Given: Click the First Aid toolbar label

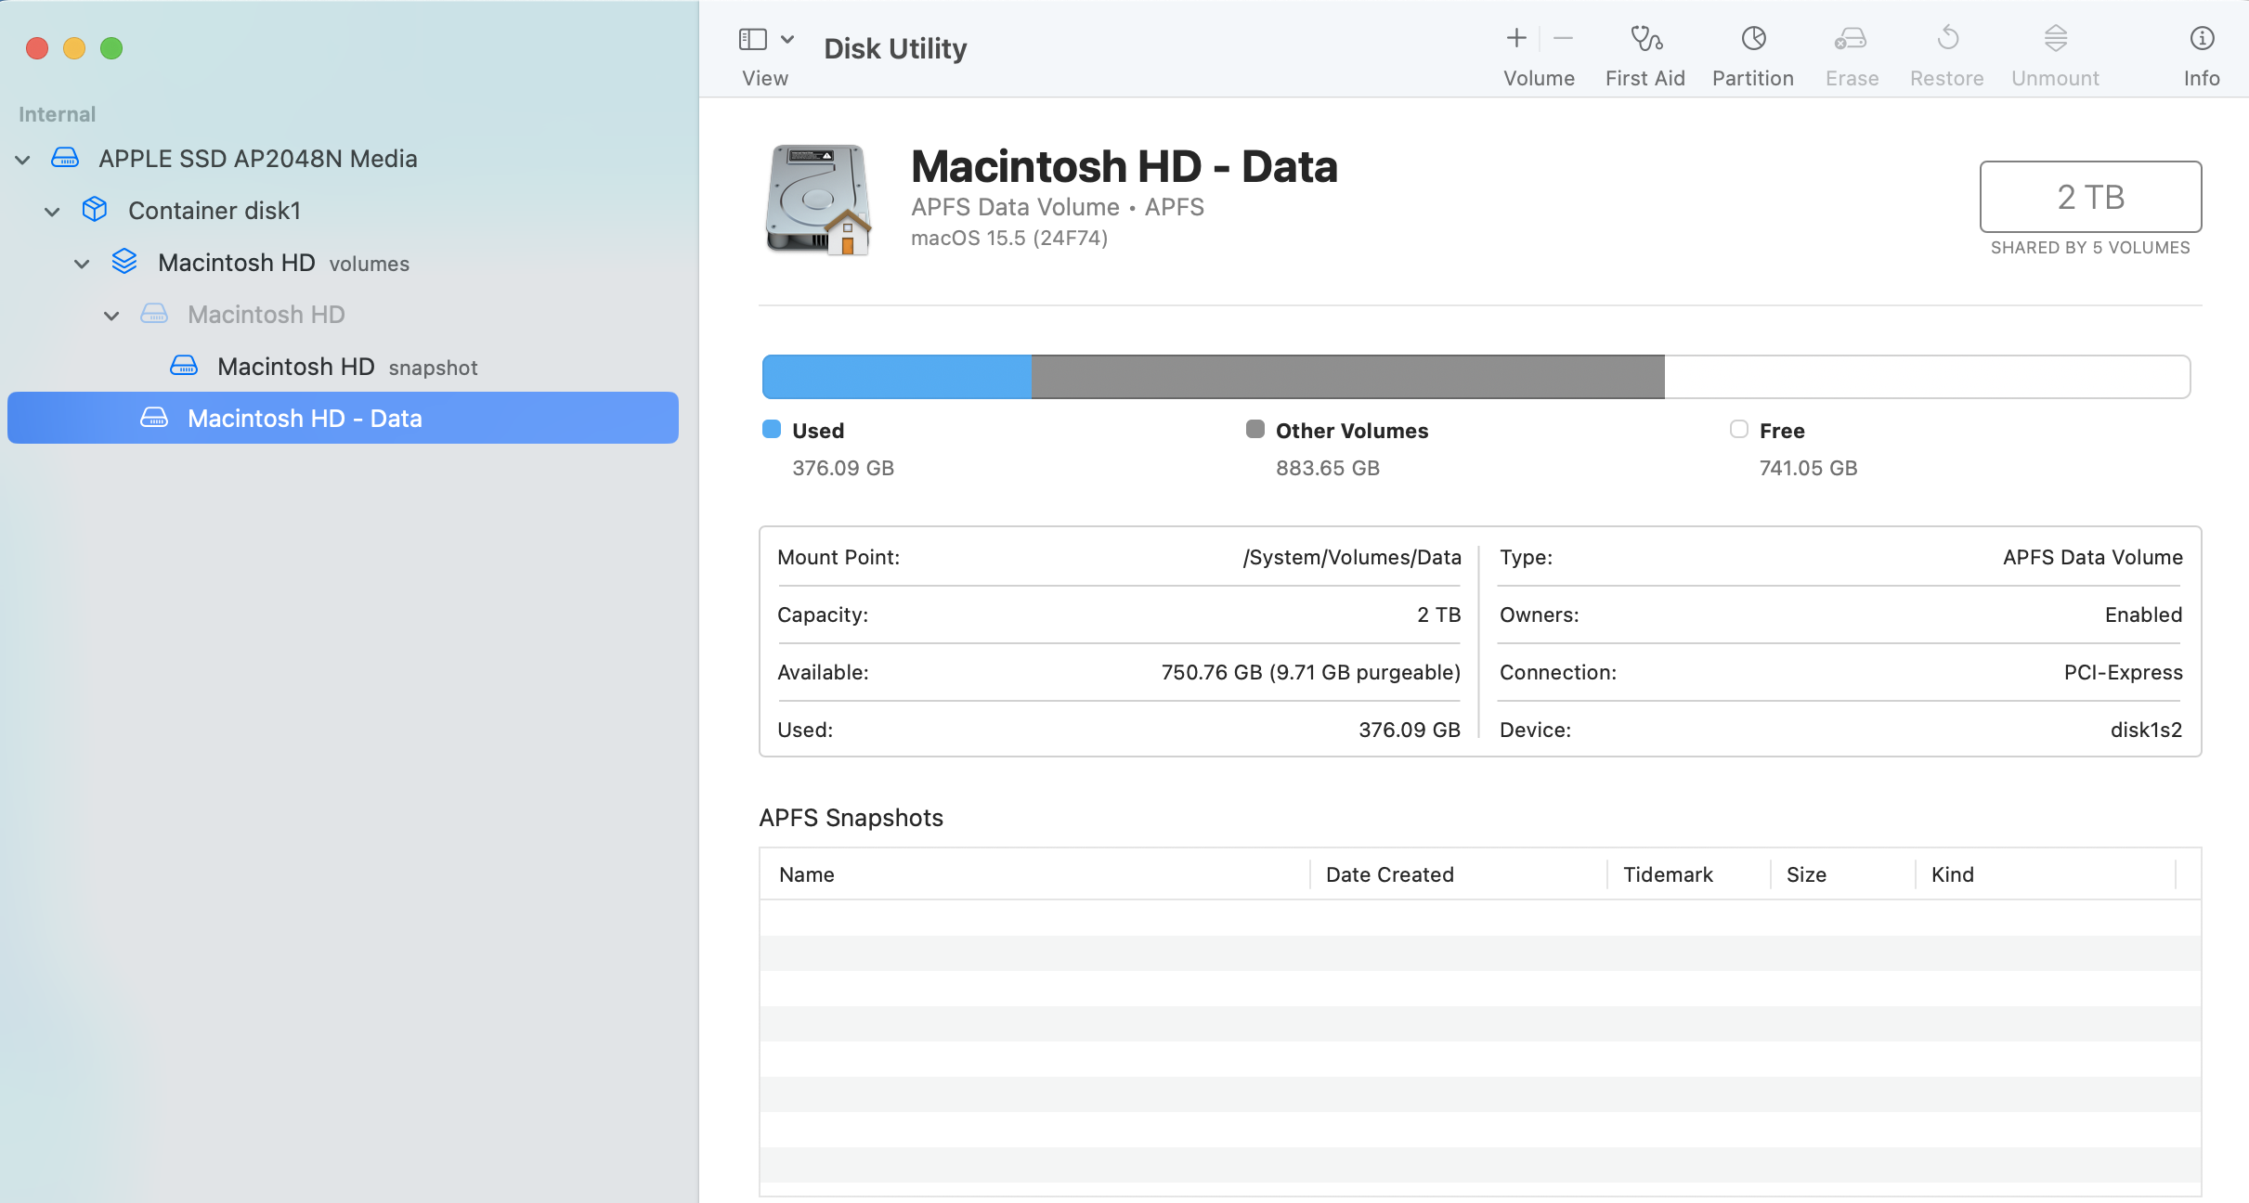Looking at the screenshot, I should [1645, 79].
